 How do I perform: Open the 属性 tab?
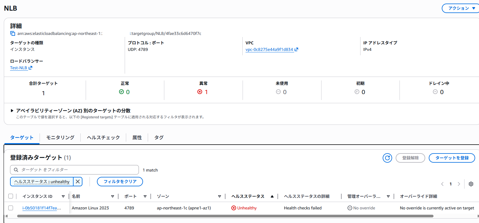[x=137, y=138]
